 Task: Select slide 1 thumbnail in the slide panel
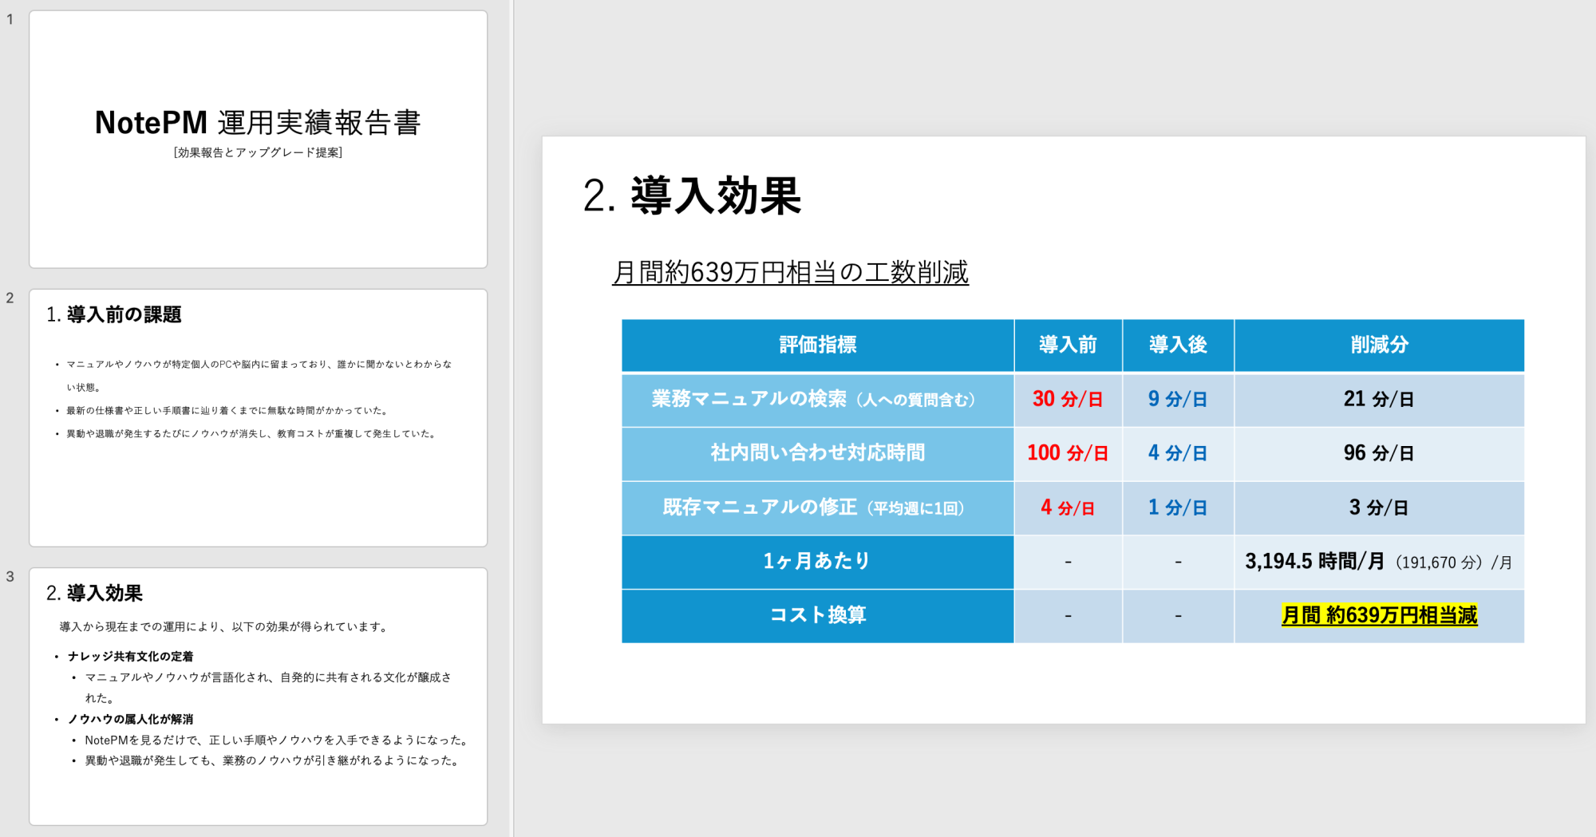257,138
